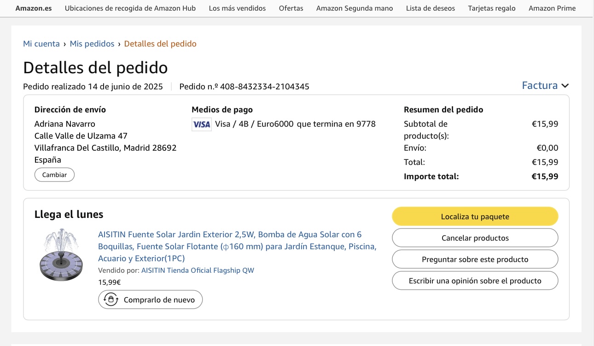Viewport: 594px width, 346px height.
Task: Open Amazon Segunda mano
Action: pyautogui.click(x=355, y=8)
